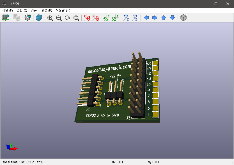Open the 파일 (F) menu

(7, 10)
